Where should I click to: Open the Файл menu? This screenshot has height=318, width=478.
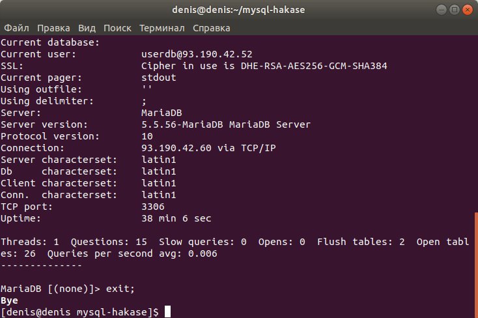coord(16,28)
